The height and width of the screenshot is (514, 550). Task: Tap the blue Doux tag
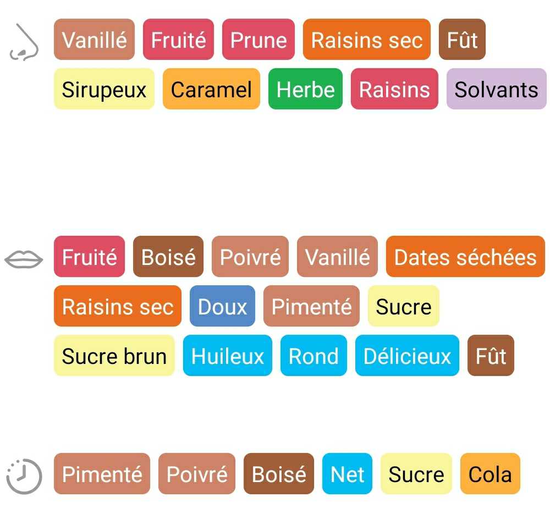point(222,306)
